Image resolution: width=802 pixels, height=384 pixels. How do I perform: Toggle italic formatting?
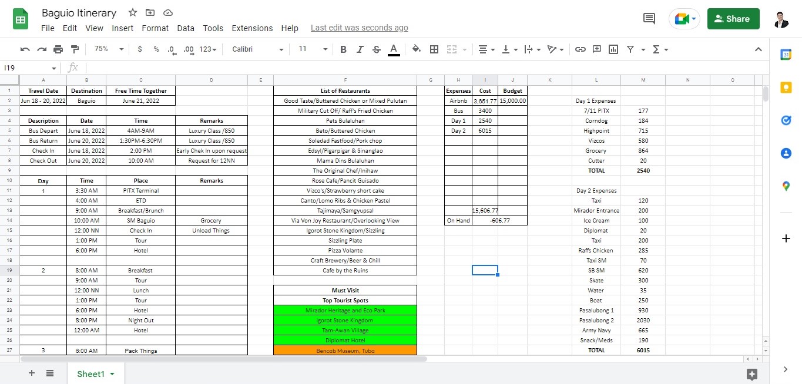[360, 49]
